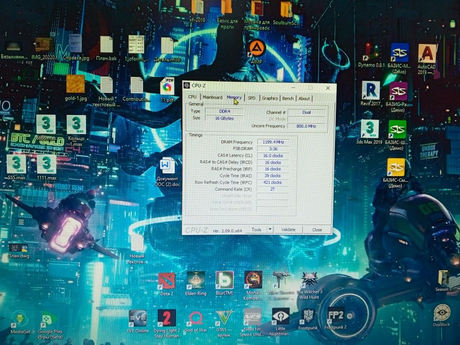460x345 pixels.
Task: Switch to the Graphics tab in CPU-Z
Action: [x=270, y=98]
